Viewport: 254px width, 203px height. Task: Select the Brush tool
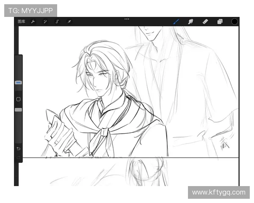click(177, 22)
